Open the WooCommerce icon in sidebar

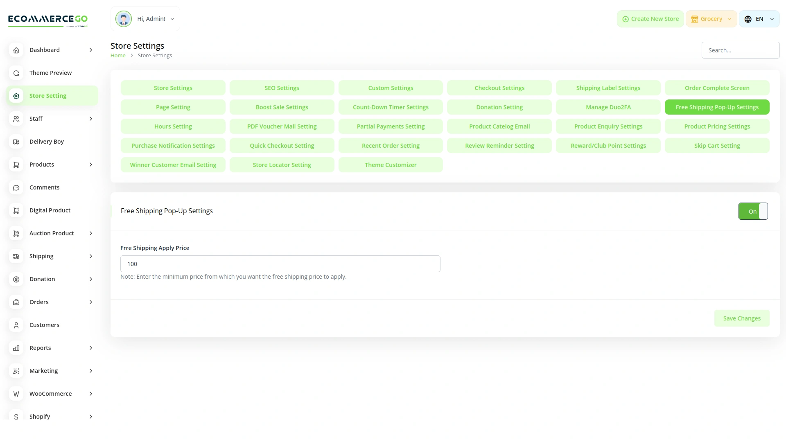pos(16,394)
